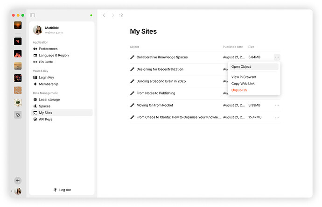Image resolution: width=322 pixels, height=207 pixels.
Task: Click the 5.84MB size value
Action: [x=254, y=57]
